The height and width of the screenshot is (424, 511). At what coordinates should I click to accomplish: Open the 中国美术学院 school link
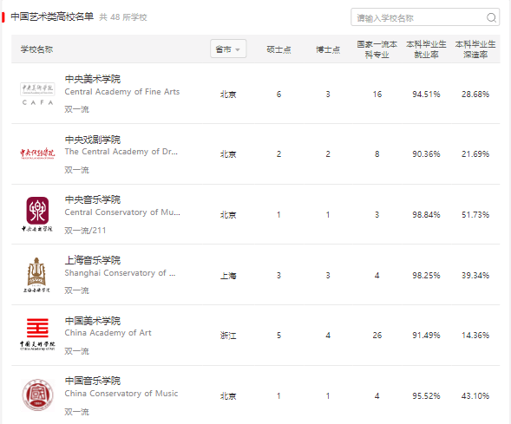click(93, 321)
